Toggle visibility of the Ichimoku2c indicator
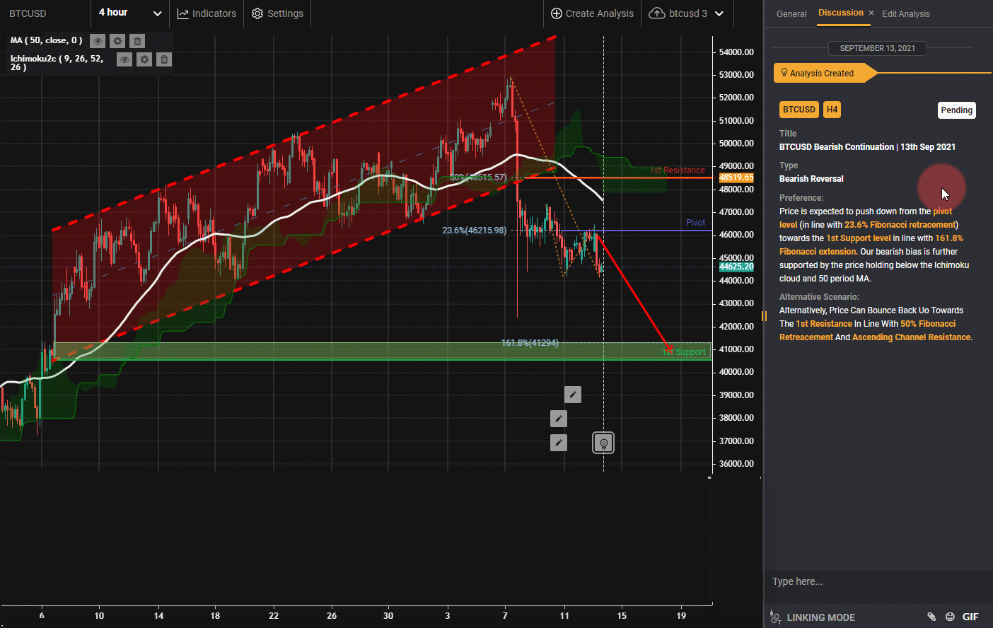The width and height of the screenshot is (993, 628). click(x=124, y=59)
